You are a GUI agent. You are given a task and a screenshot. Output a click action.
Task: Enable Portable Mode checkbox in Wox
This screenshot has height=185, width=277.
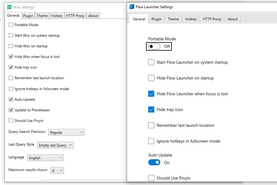[11, 25]
